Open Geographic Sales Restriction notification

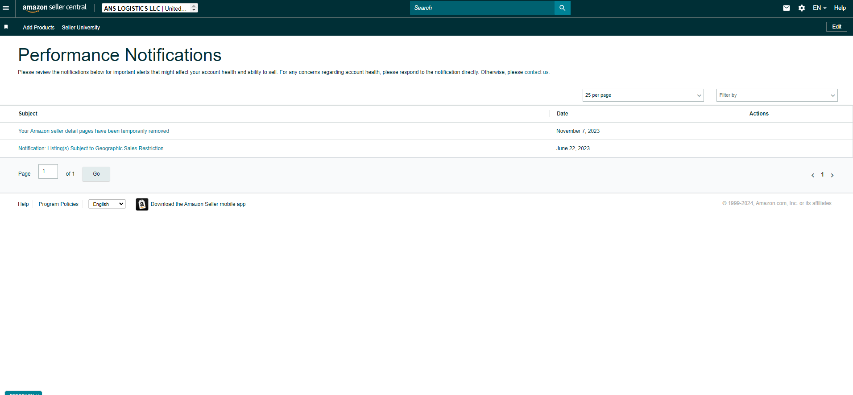pos(91,148)
